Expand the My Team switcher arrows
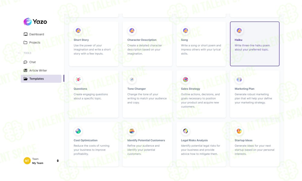Screen dimensions: 302x181 [58, 161]
